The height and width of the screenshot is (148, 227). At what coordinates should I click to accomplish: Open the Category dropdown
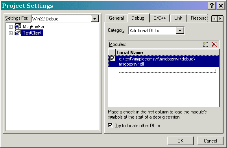[180, 31]
